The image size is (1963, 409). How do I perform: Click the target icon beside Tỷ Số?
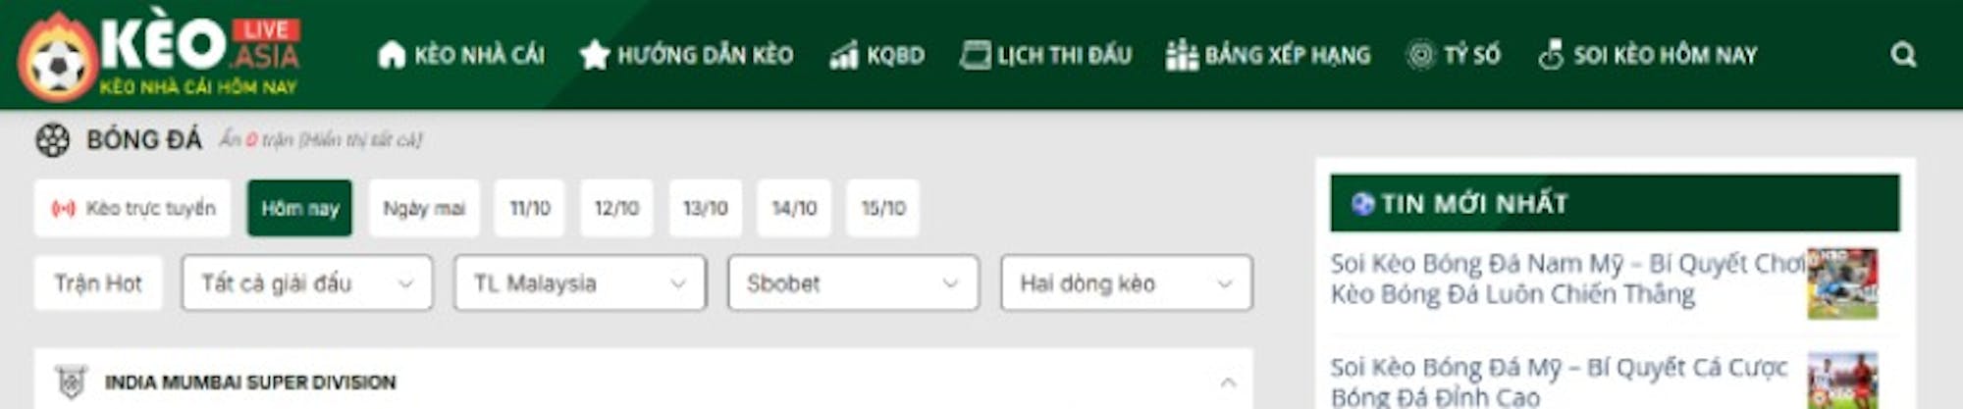point(1420,55)
